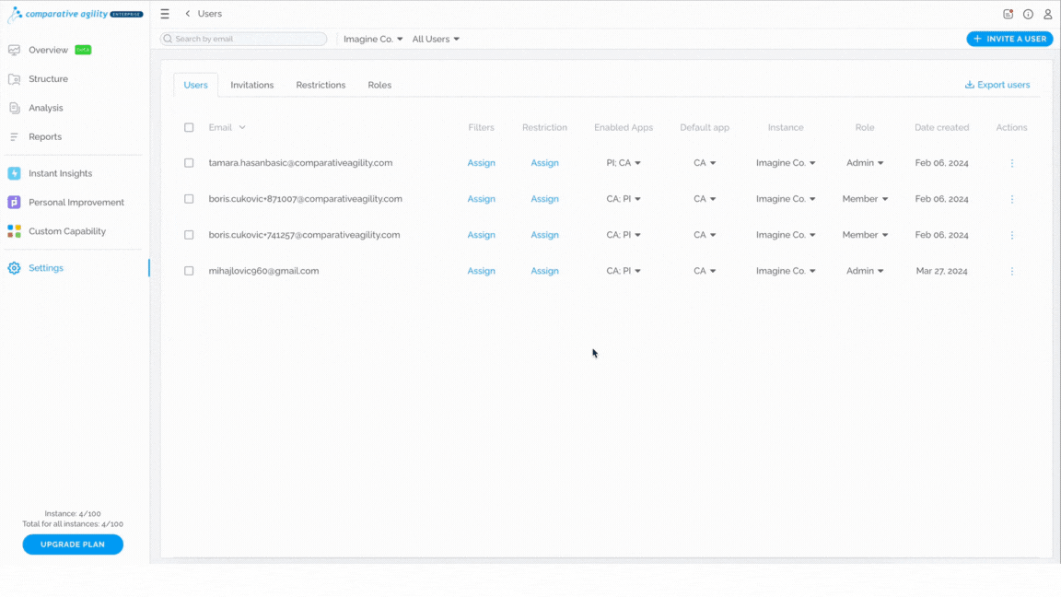The height and width of the screenshot is (597, 1061).
Task: Open Instance dropdown for boris.cukovic+741257
Action: [x=786, y=235]
